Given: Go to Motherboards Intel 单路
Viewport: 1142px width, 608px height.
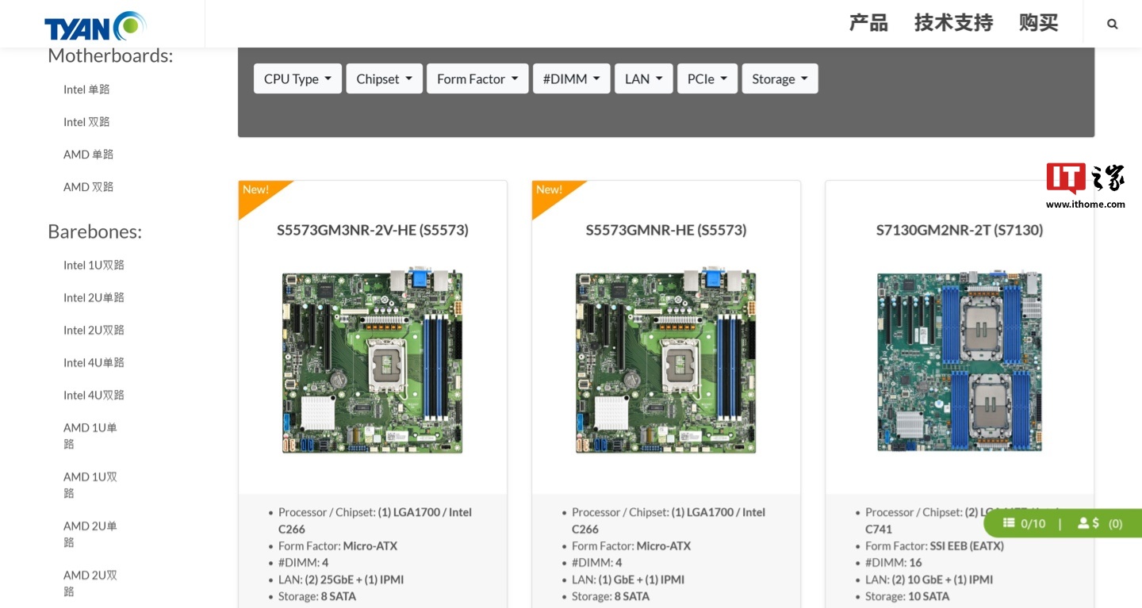Looking at the screenshot, I should pyautogui.click(x=86, y=90).
